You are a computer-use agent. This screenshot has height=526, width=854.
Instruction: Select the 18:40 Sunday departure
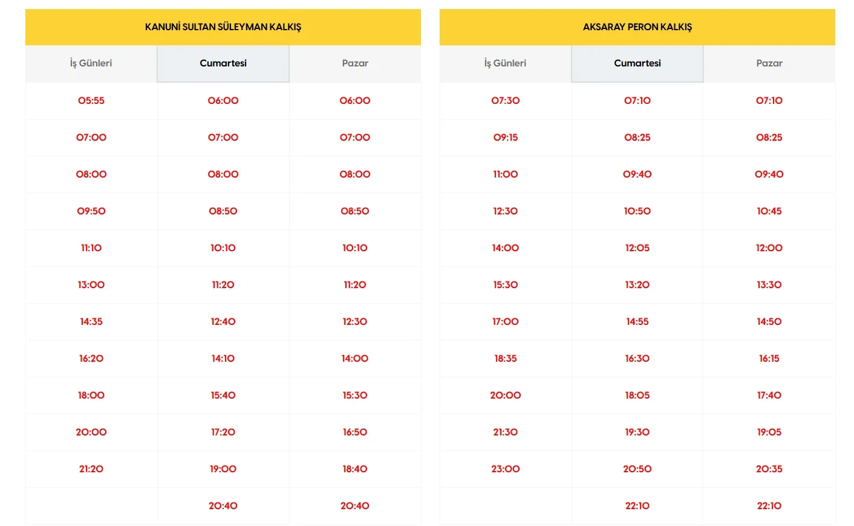tap(355, 469)
